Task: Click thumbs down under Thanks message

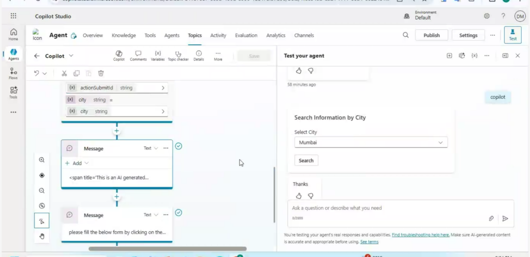Action: 311,196
